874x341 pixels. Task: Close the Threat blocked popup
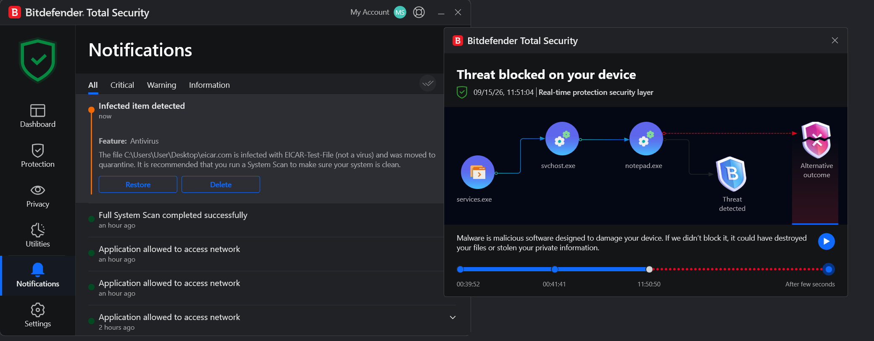coord(835,40)
